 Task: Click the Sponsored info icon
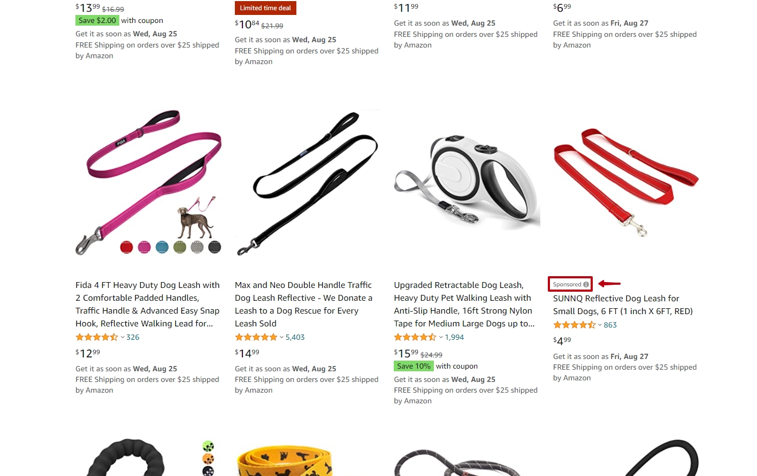click(x=586, y=285)
